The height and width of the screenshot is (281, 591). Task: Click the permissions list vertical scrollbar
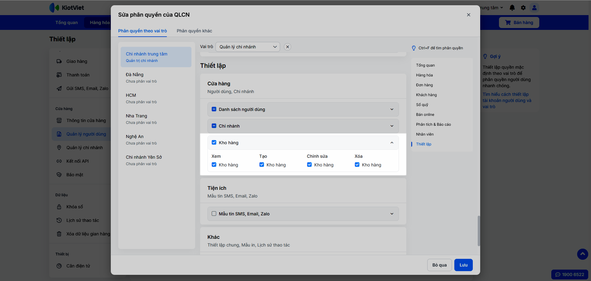(x=479, y=231)
